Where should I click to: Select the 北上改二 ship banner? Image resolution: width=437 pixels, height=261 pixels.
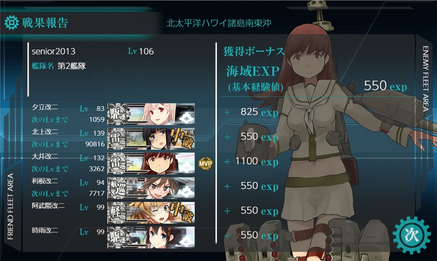click(151, 138)
